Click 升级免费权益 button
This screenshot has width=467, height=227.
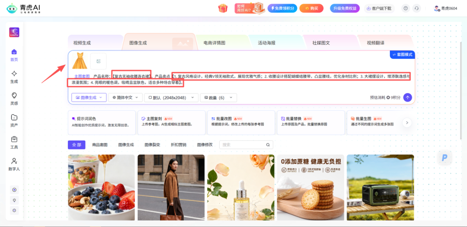pos(345,8)
